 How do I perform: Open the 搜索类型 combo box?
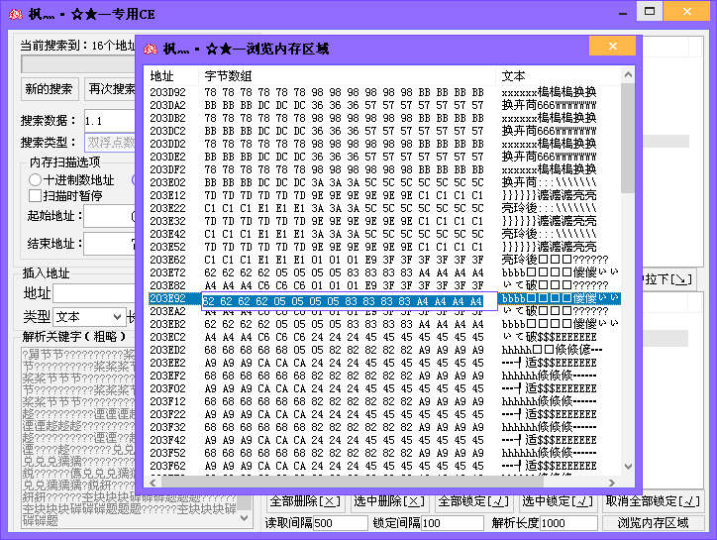tap(109, 143)
